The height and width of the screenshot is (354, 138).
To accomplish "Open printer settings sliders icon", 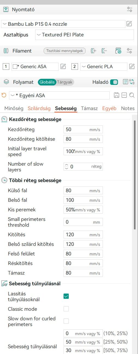I will pyautogui.click(x=130, y=10).
